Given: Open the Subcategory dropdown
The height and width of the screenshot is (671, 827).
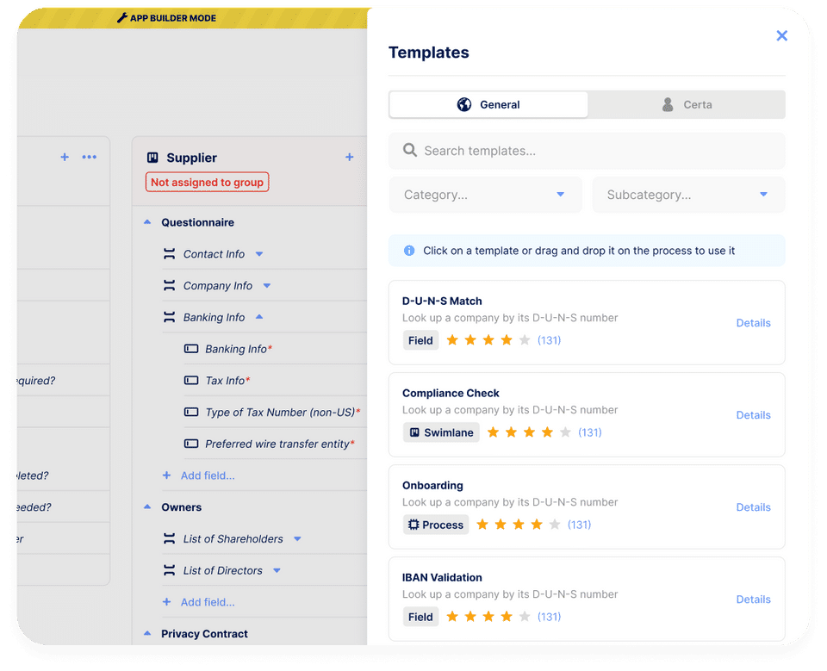Looking at the screenshot, I should point(688,195).
